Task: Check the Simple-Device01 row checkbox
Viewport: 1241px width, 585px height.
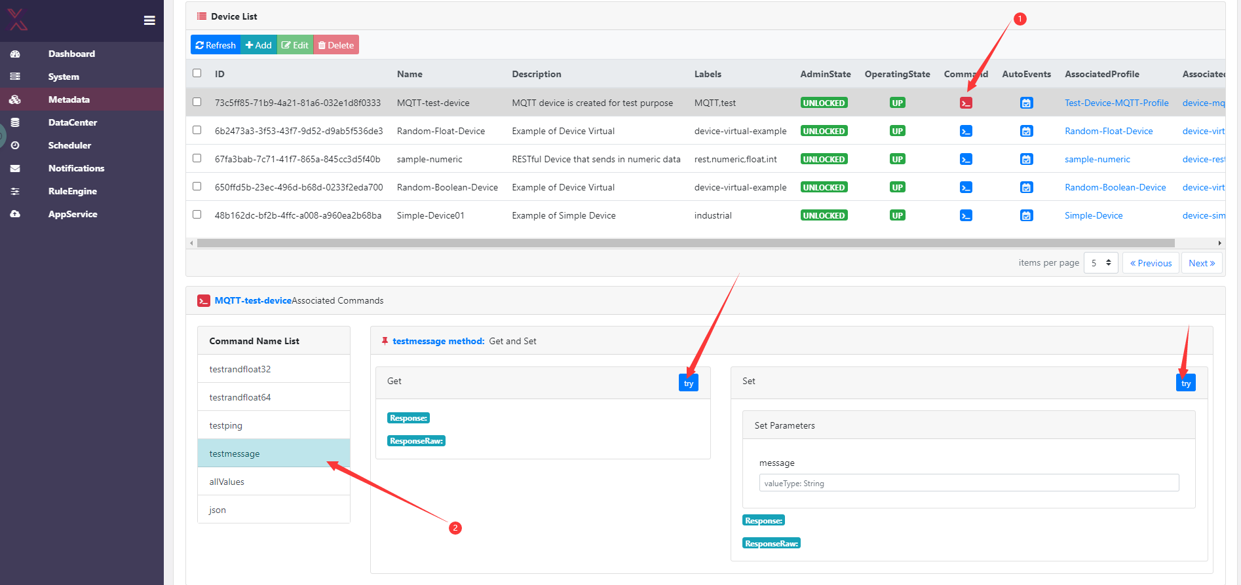Action: [197, 215]
